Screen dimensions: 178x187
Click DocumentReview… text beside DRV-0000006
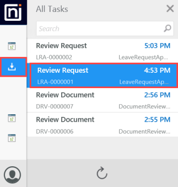144,131
